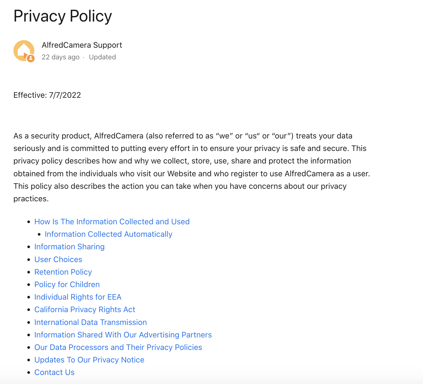Open the Retention Policy section

63,272
